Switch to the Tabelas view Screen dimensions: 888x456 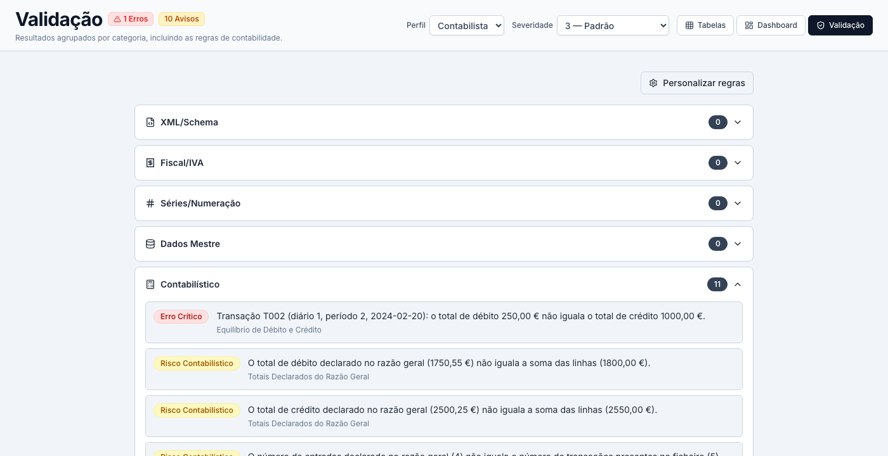(x=705, y=25)
